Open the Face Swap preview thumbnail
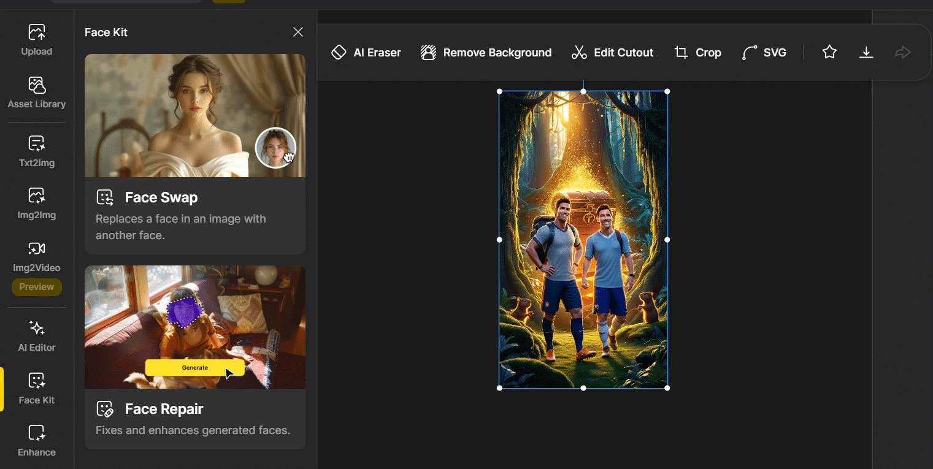The height and width of the screenshot is (469, 933). (195, 115)
